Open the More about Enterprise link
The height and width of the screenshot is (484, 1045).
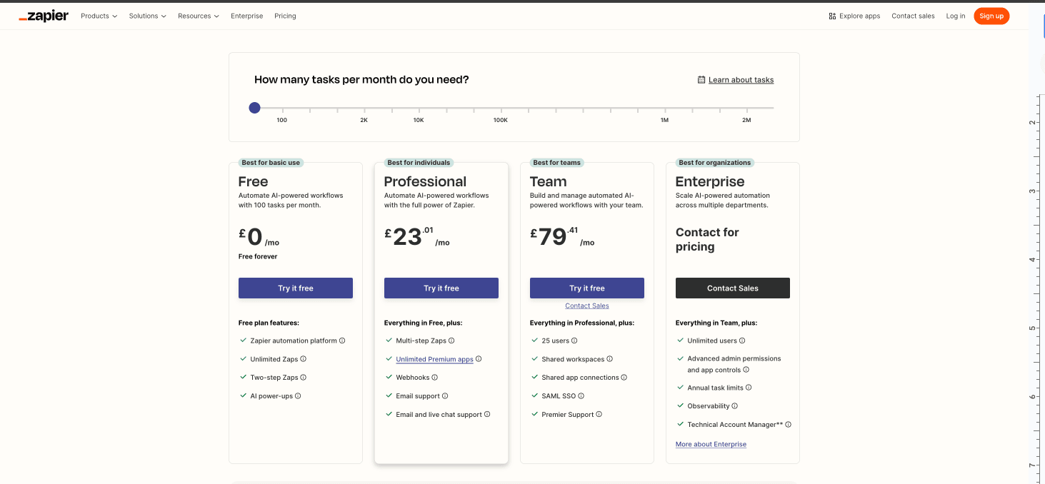pyautogui.click(x=711, y=444)
